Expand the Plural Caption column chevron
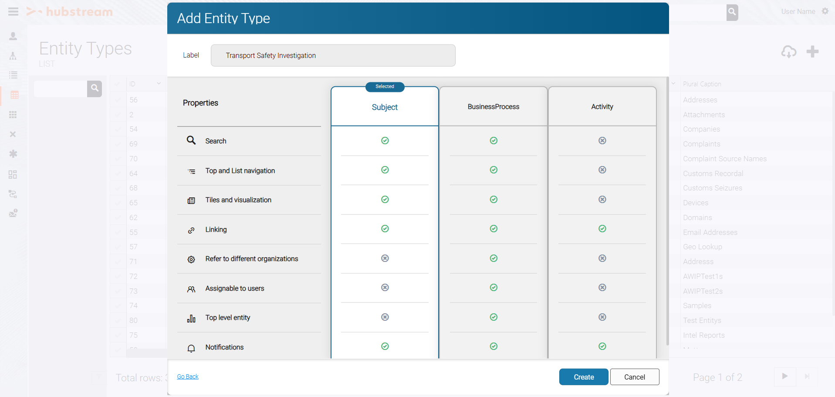 pyautogui.click(x=673, y=84)
